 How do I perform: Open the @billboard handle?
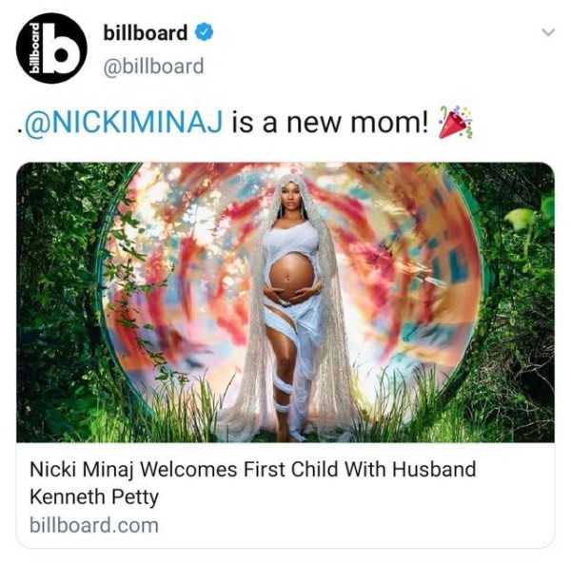coord(153,67)
